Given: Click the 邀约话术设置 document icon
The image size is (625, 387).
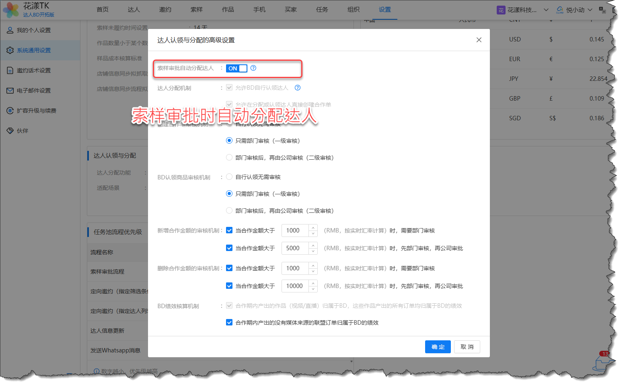Looking at the screenshot, I should coord(10,70).
